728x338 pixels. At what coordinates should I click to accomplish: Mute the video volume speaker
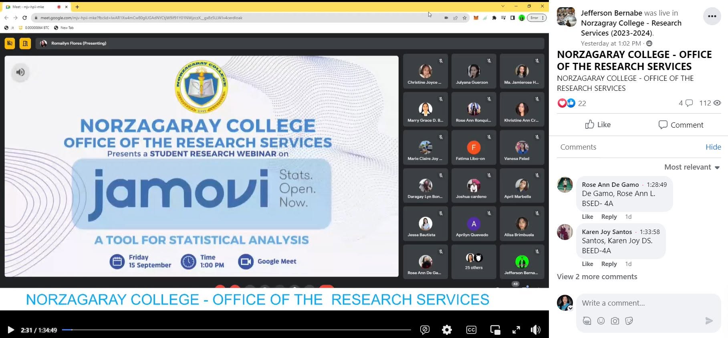(535, 330)
